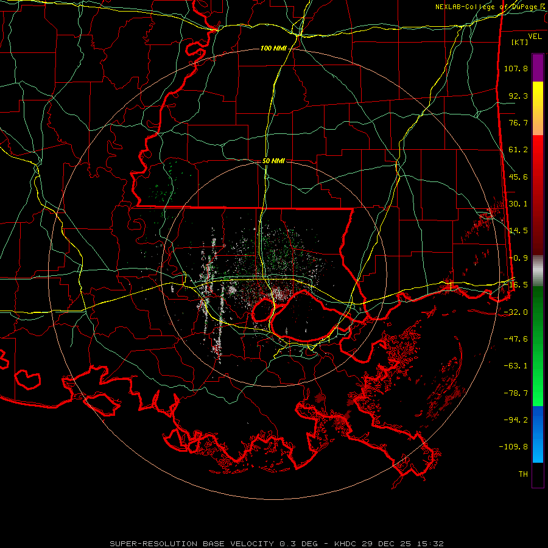Click the 92.3 velocity scale value

(518, 96)
